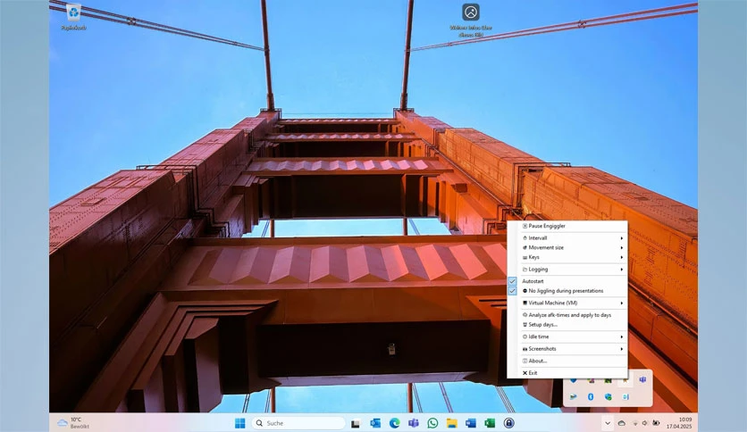Open the Logging submenu
Screen dimensions: 747x432
(x=567, y=270)
